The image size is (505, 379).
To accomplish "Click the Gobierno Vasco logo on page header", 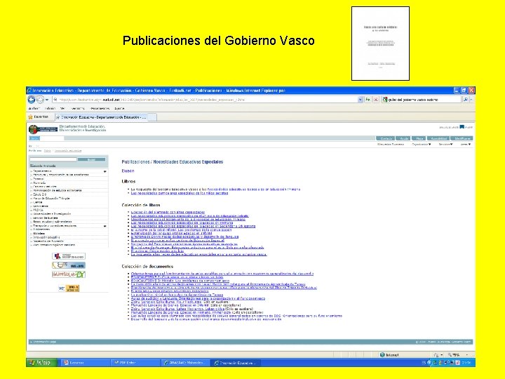I will tap(43, 130).
